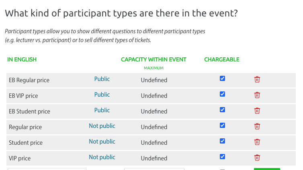Viewport: 303px width, 170px height.
Task: Uncheck chargeable for Regular price
Action: pos(222,125)
